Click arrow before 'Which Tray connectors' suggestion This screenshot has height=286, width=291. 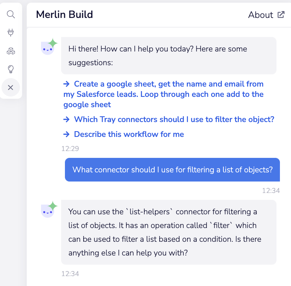pyautogui.click(x=66, y=119)
